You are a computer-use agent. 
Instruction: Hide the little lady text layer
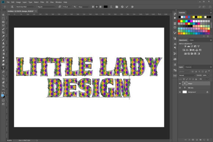click(x=180, y=88)
